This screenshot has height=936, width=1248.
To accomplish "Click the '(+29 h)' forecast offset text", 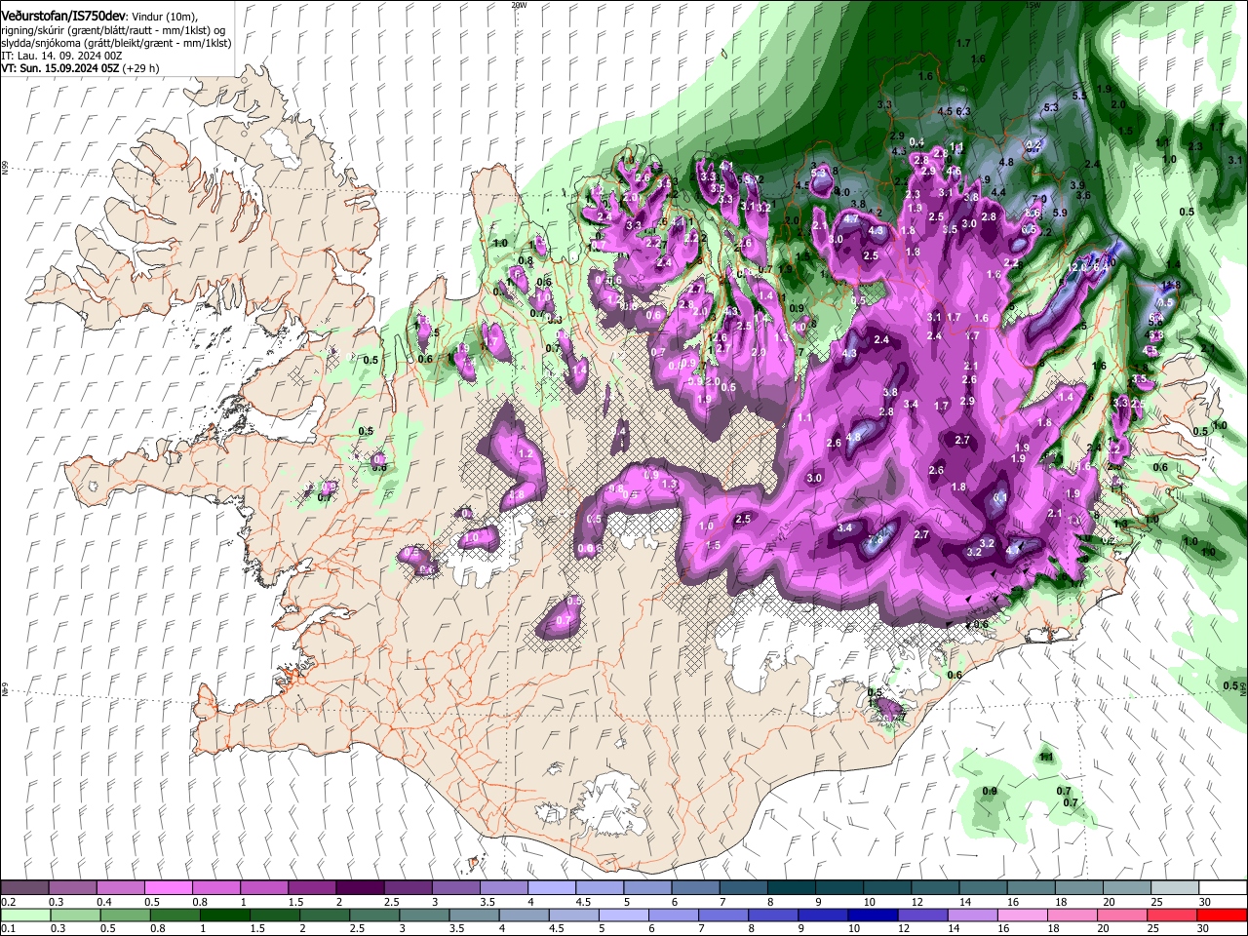I will tap(140, 68).
